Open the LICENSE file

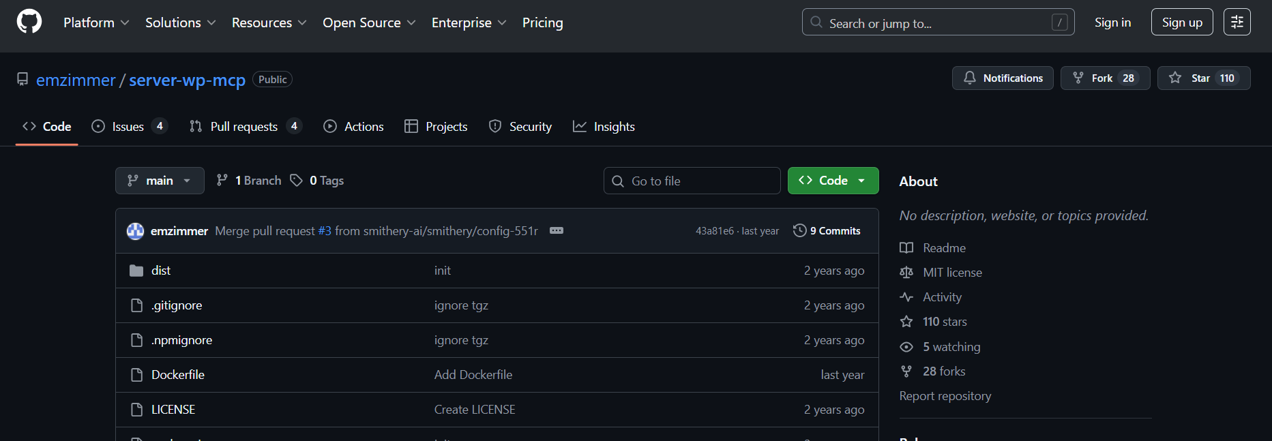pos(173,410)
